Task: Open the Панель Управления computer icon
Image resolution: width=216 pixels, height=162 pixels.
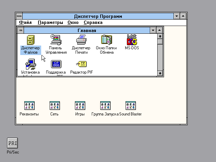Action: (x=56, y=40)
